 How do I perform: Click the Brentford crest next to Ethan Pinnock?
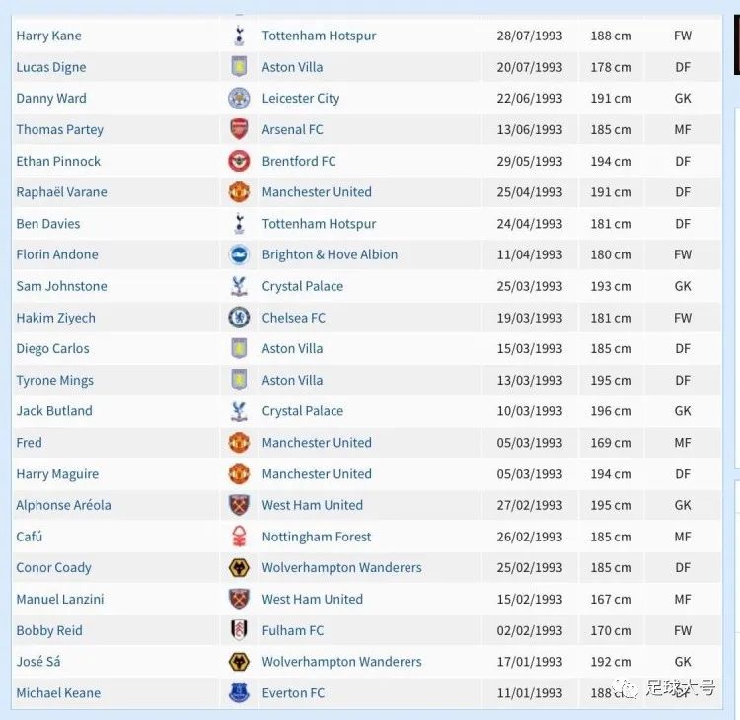(239, 161)
